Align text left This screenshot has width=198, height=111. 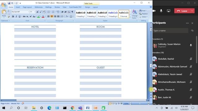49,16
